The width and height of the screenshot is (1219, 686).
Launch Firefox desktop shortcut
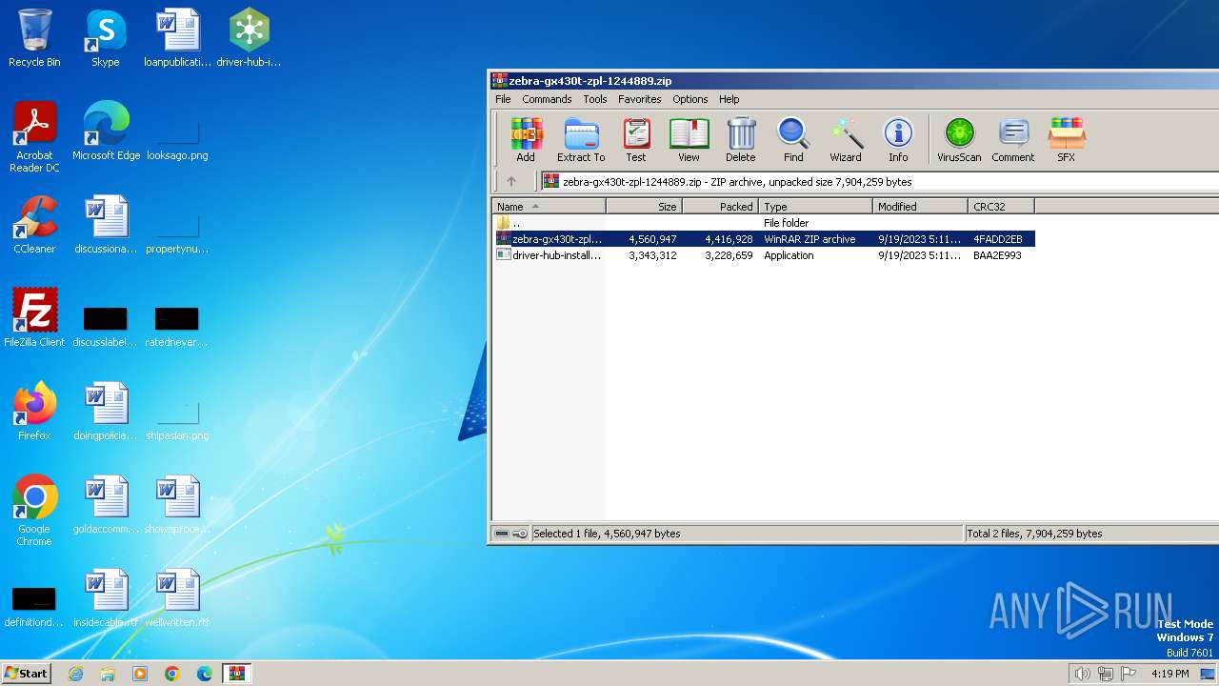click(34, 412)
